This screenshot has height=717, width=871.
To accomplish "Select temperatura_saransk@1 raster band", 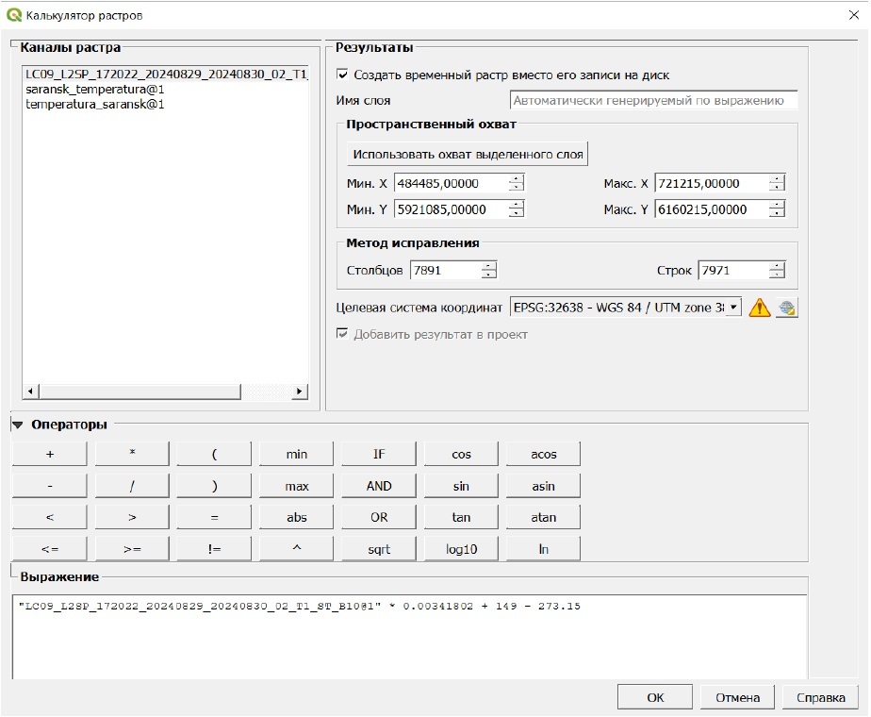I will click(x=96, y=104).
